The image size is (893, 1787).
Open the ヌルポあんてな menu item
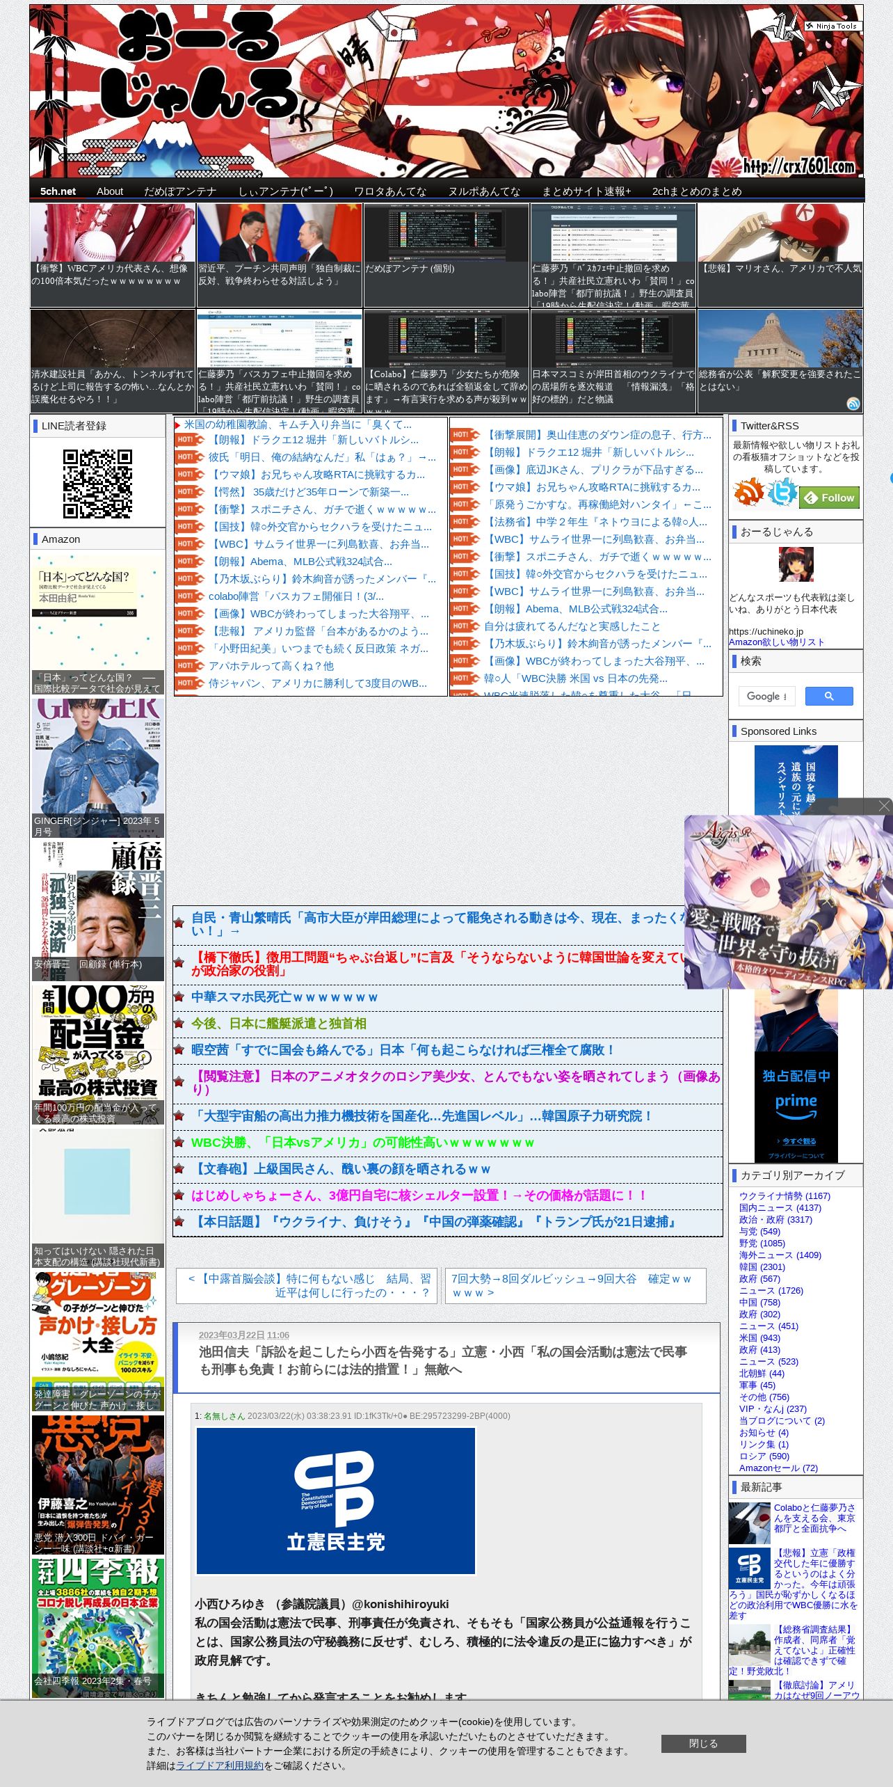click(484, 191)
